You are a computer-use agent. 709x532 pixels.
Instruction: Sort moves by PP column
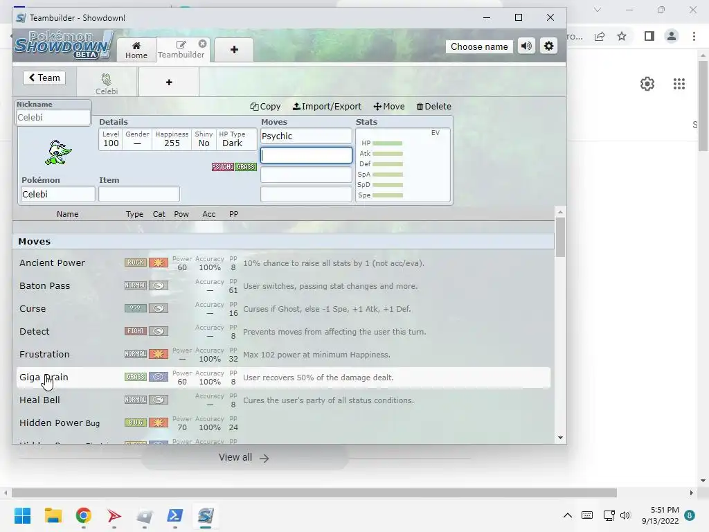point(233,214)
